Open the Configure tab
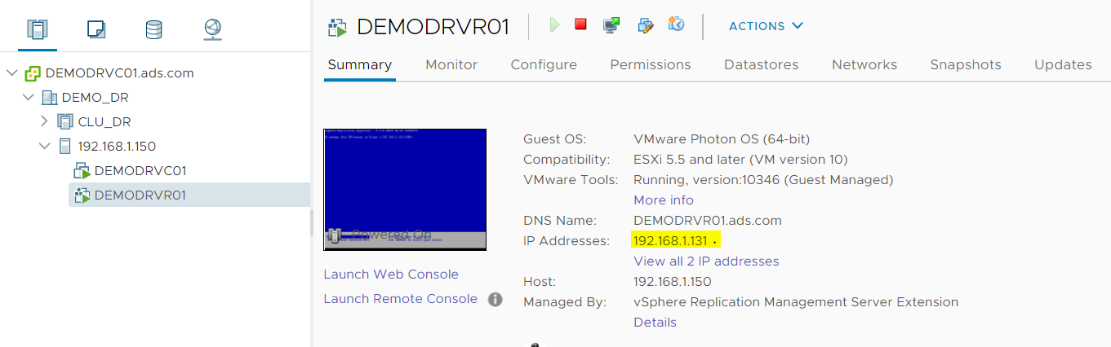 544,64
